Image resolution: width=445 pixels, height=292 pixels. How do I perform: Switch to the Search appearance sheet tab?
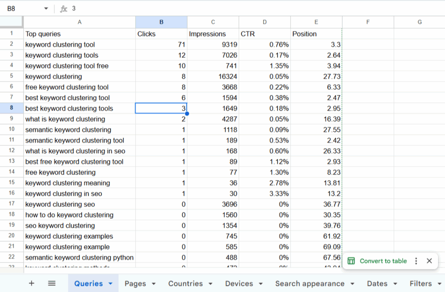coord(309,283)
